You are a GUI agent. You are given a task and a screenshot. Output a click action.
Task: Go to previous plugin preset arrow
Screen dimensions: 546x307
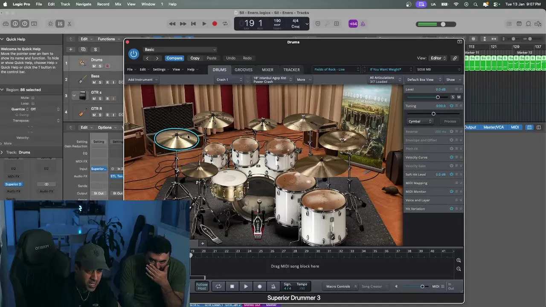pyautogui.click(x=147, y=58)
